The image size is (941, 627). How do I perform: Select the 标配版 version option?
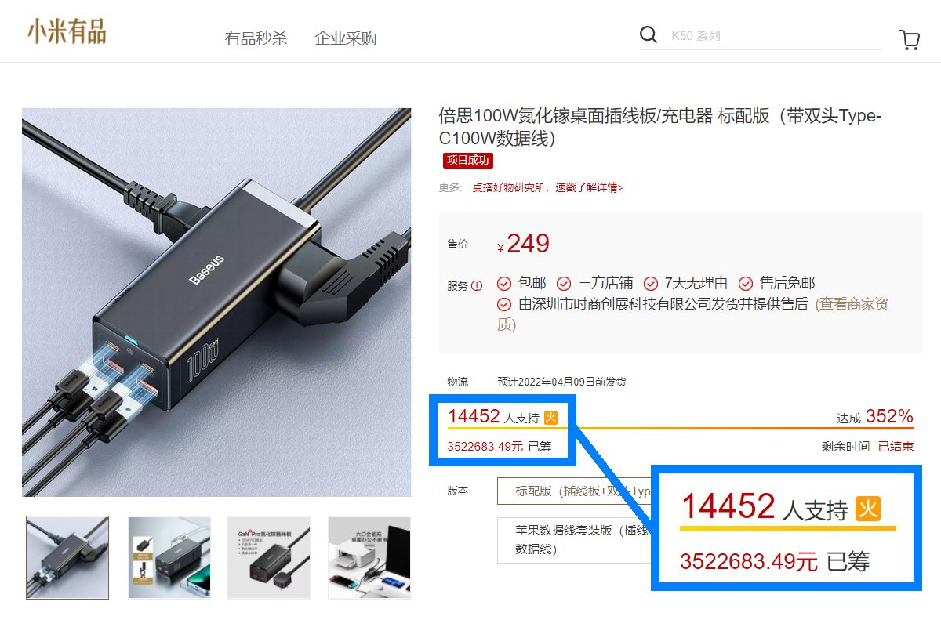[x=575, y=491]
